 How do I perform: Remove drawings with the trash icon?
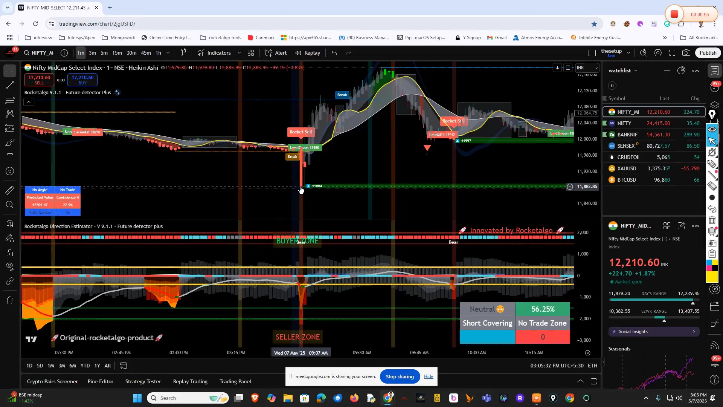[x=10, y=300]
